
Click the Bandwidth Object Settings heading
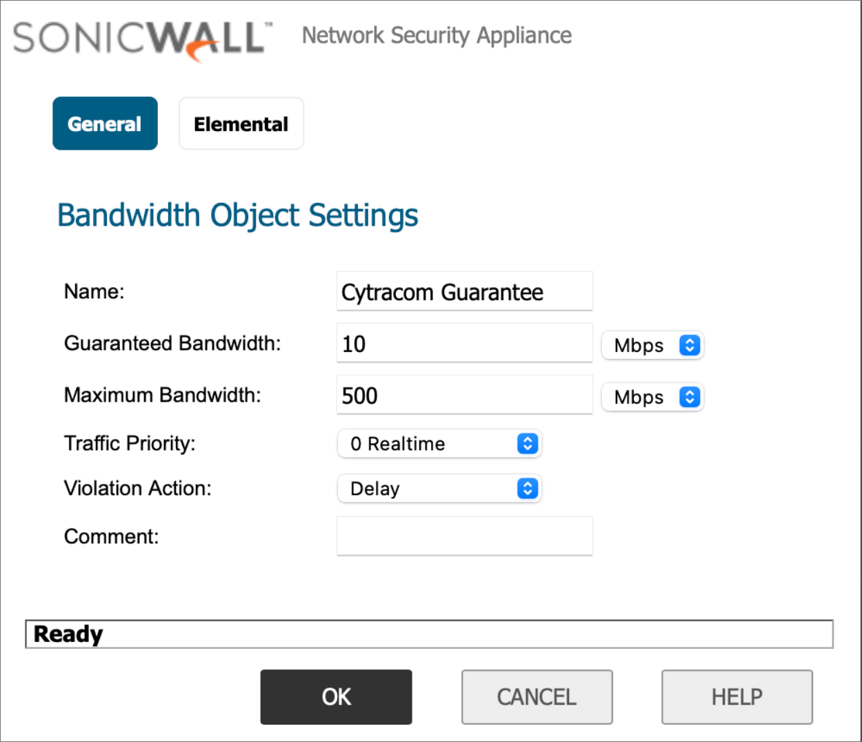coord(238,215)
